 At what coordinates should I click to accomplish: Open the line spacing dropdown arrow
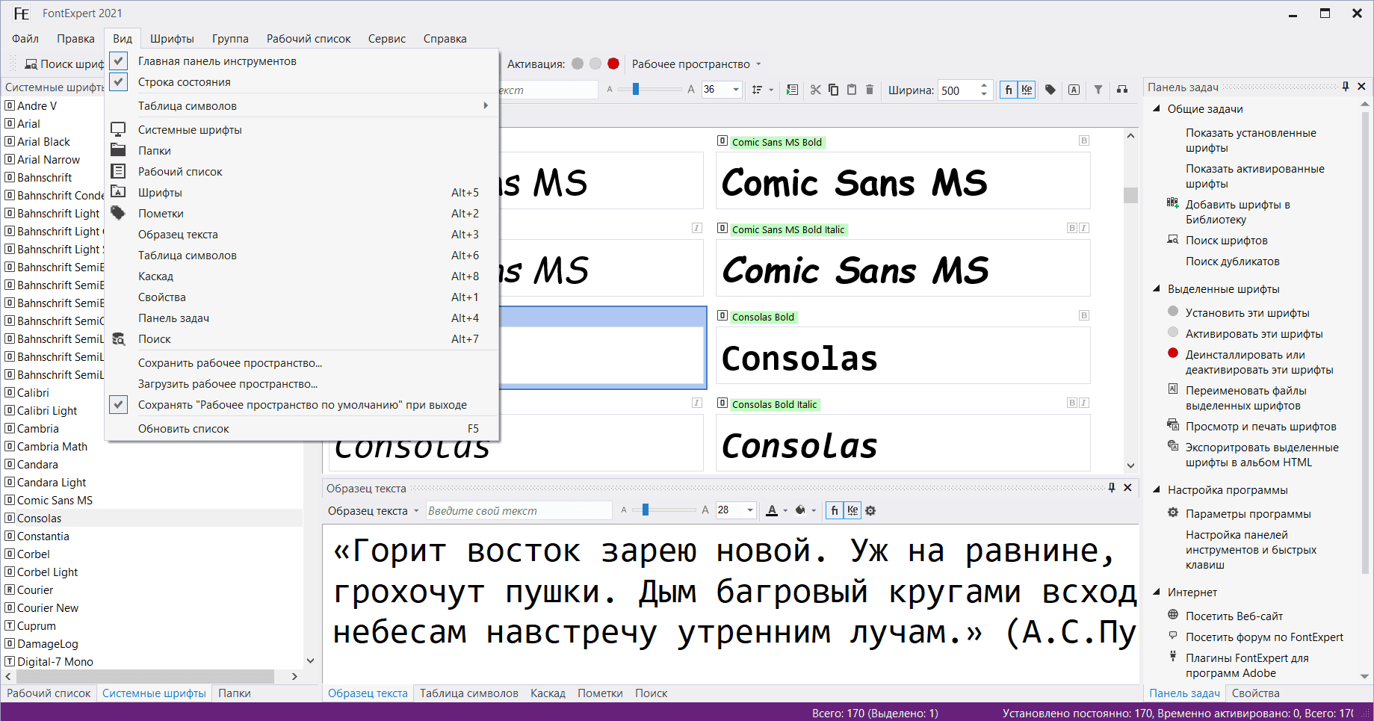coord(771,90)
